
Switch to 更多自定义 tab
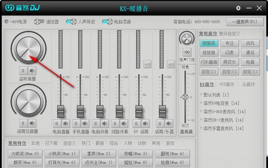(229, 34)
